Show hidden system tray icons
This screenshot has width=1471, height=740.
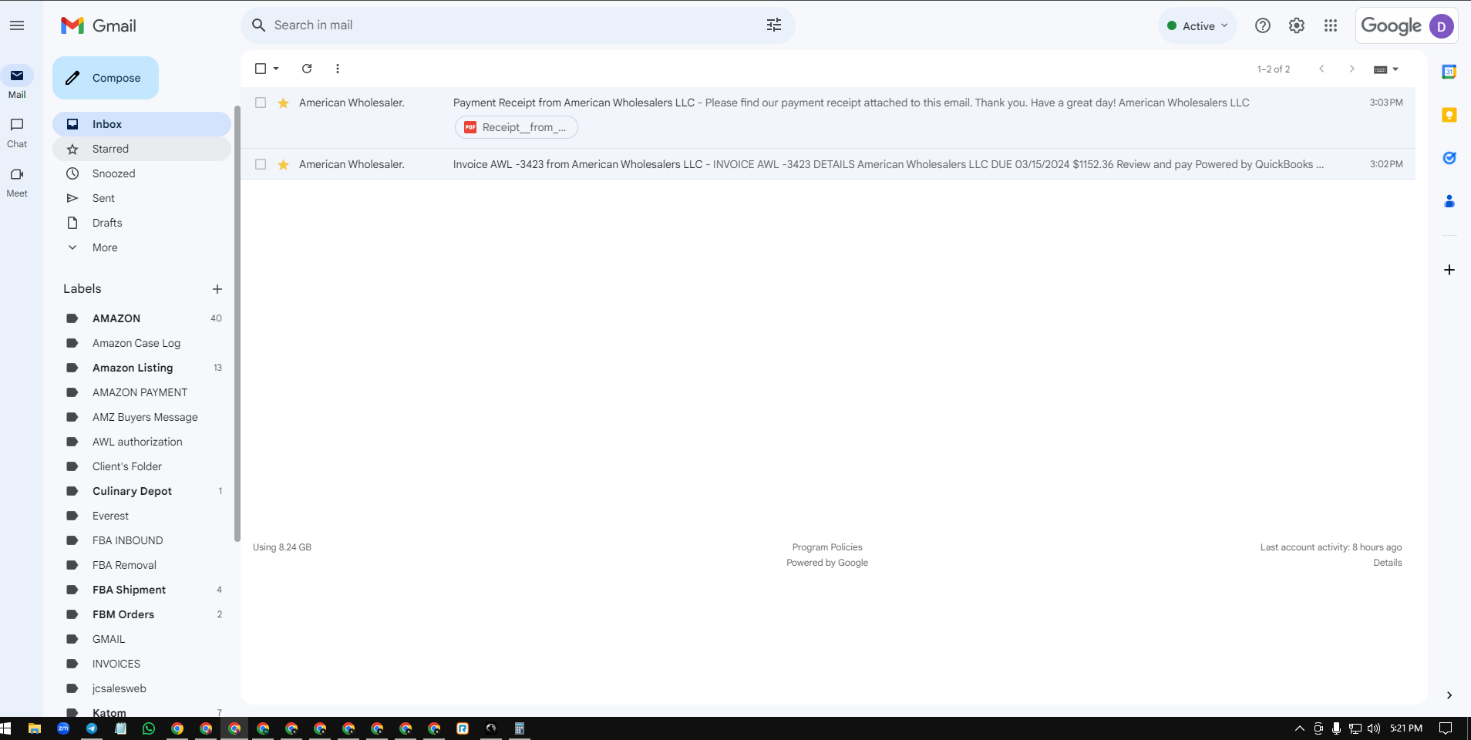[1300, 728]
